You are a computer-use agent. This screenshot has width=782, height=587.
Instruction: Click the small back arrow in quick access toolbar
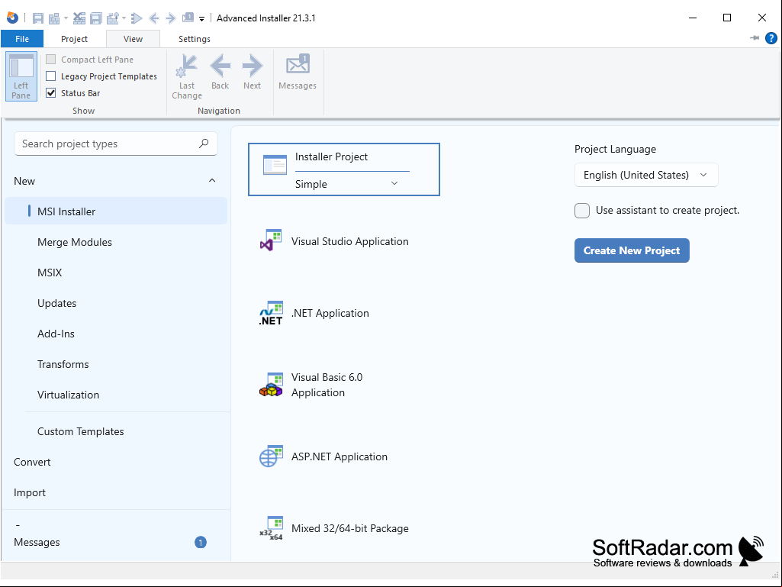click(x=154, y=18)
